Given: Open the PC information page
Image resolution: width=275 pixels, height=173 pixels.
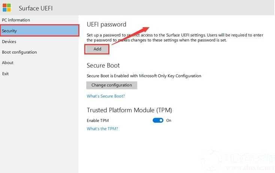Looking at the screenshot, I should point(16,20).
